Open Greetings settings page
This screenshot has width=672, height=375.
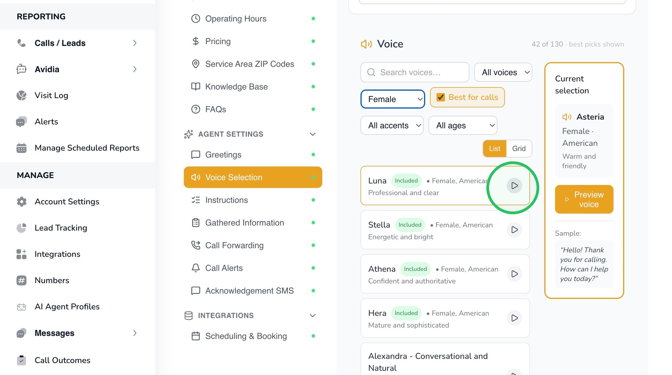(x=253, y=155)
